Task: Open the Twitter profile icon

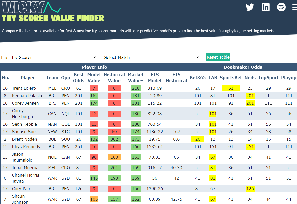Action: 250,7
